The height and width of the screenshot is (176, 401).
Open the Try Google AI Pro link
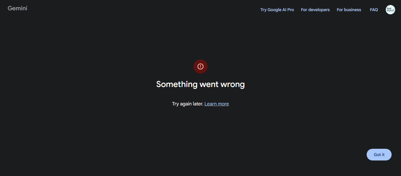277,10
